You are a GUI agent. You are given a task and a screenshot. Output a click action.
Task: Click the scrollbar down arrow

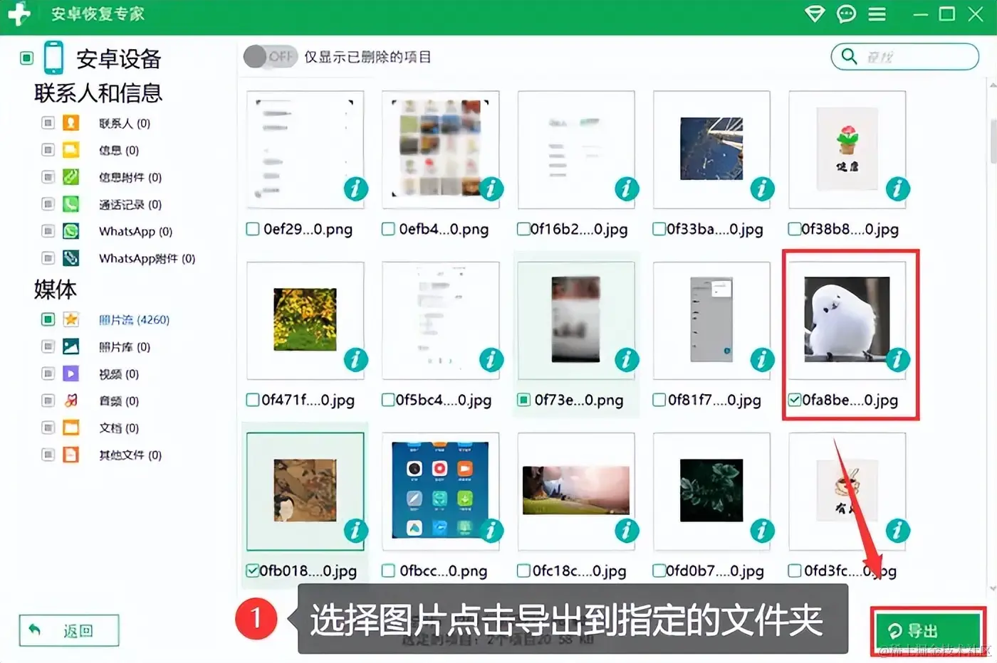(x=993, y=589)
